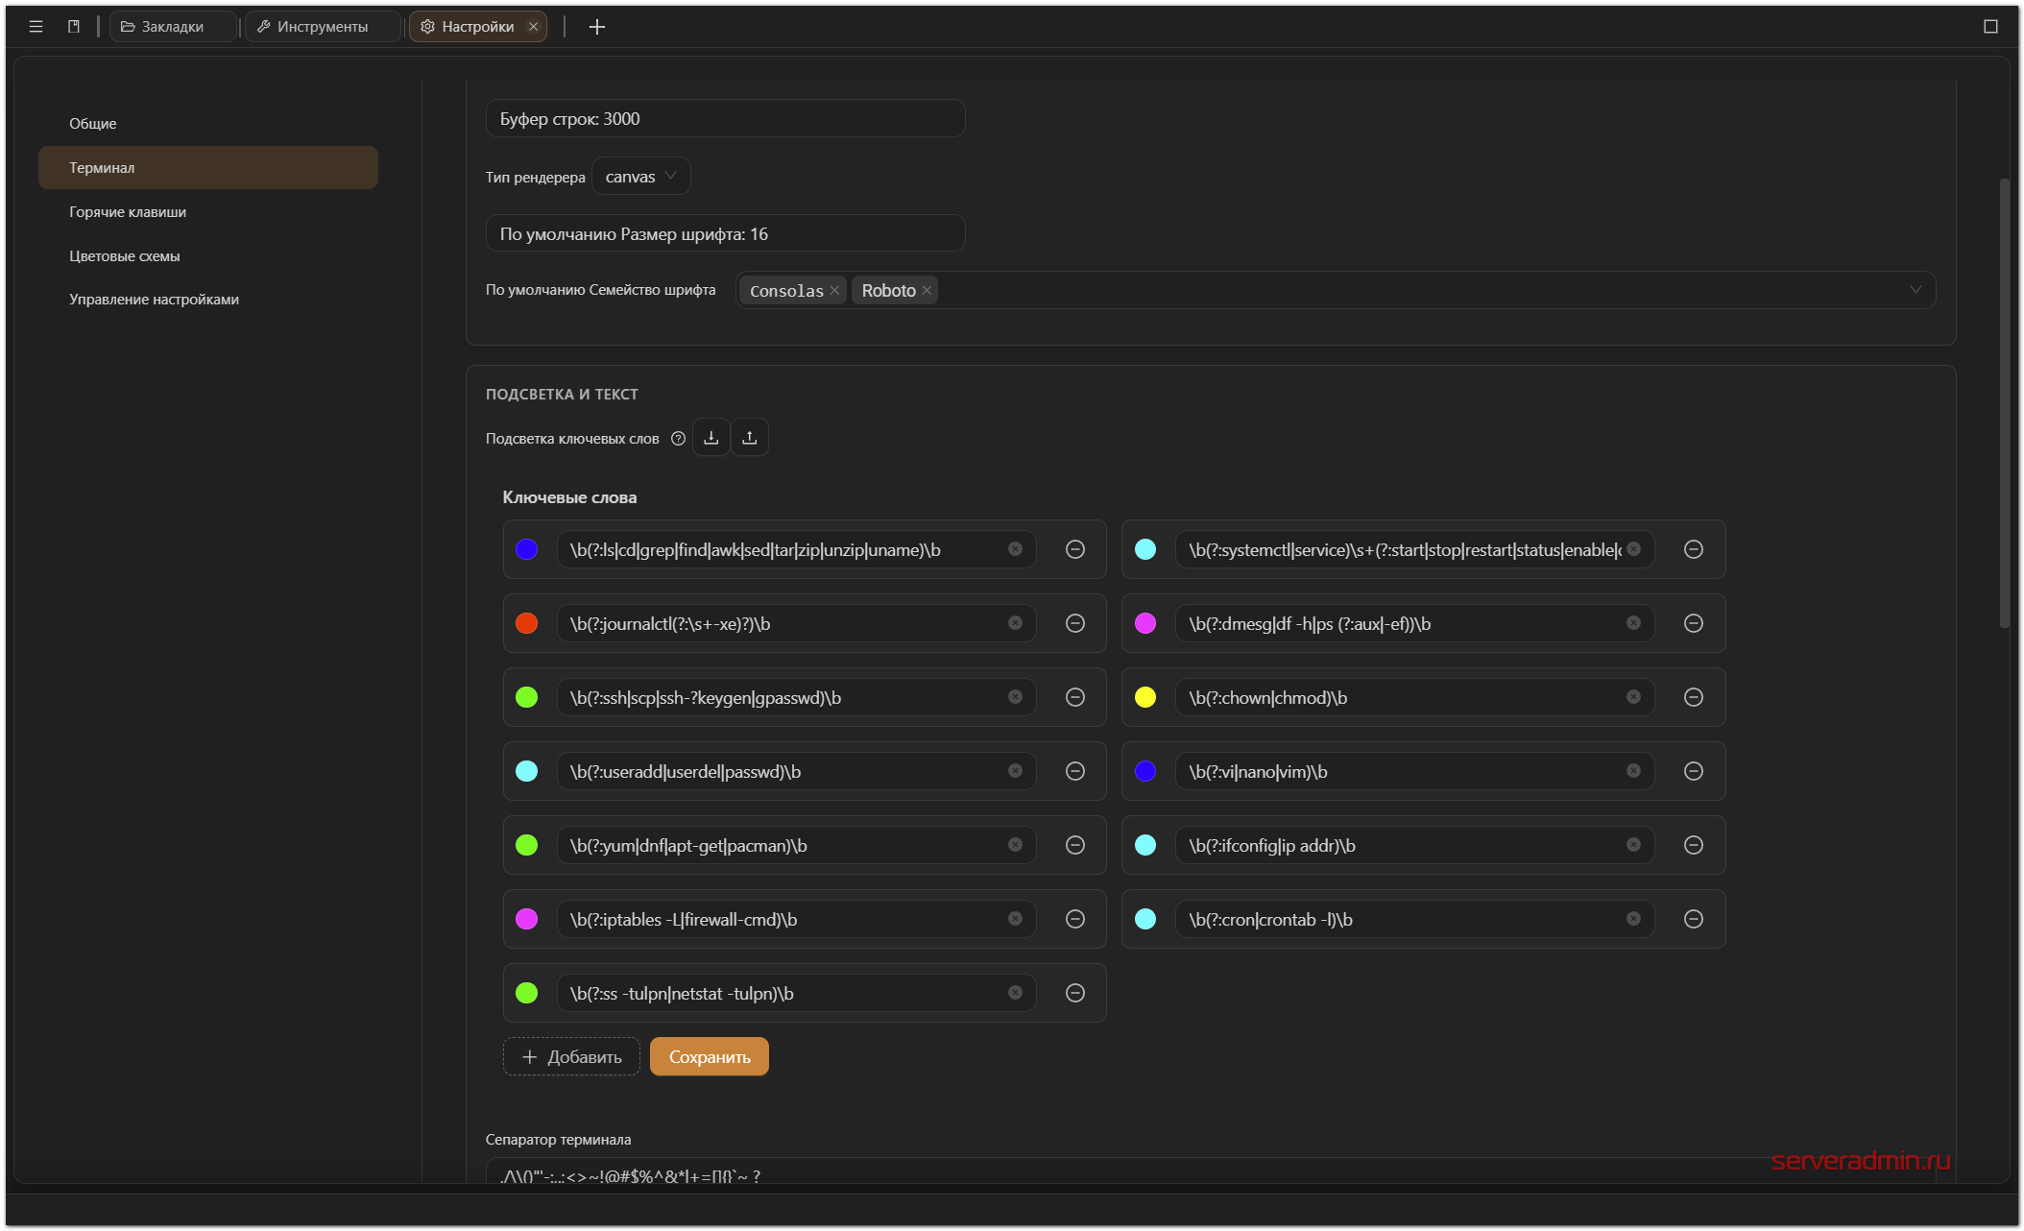Image resolution: width=2024 pixels, height=1231 pixels.
Task: Clear the chown|chmod regex field
Action: pyautogui.click(x=1633, y=697)
